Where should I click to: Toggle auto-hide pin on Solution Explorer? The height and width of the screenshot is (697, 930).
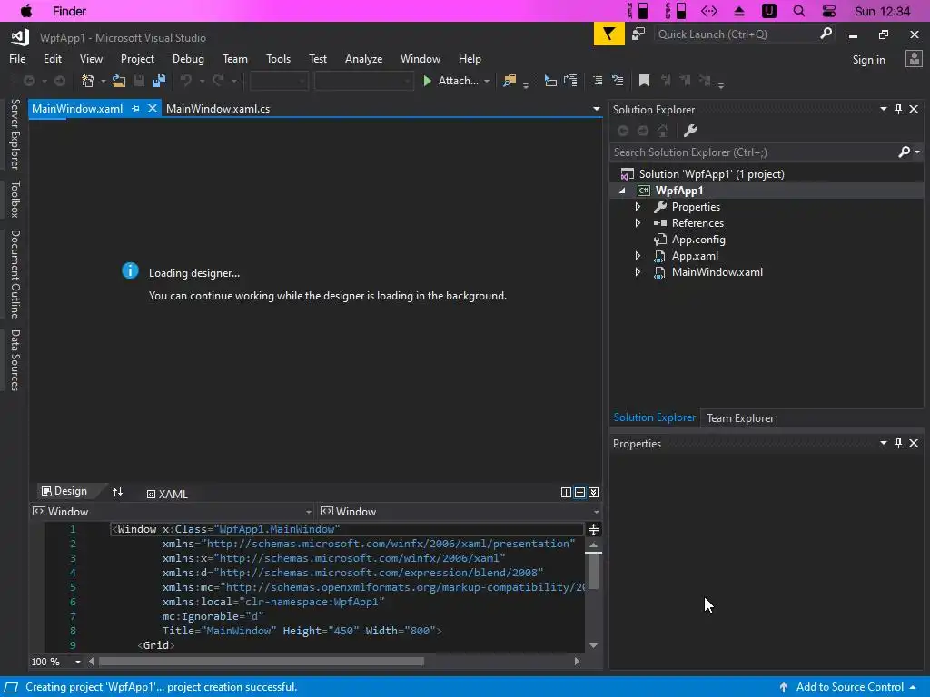[x=898, y=109]
